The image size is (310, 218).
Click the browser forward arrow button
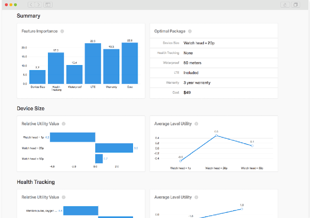38,5
